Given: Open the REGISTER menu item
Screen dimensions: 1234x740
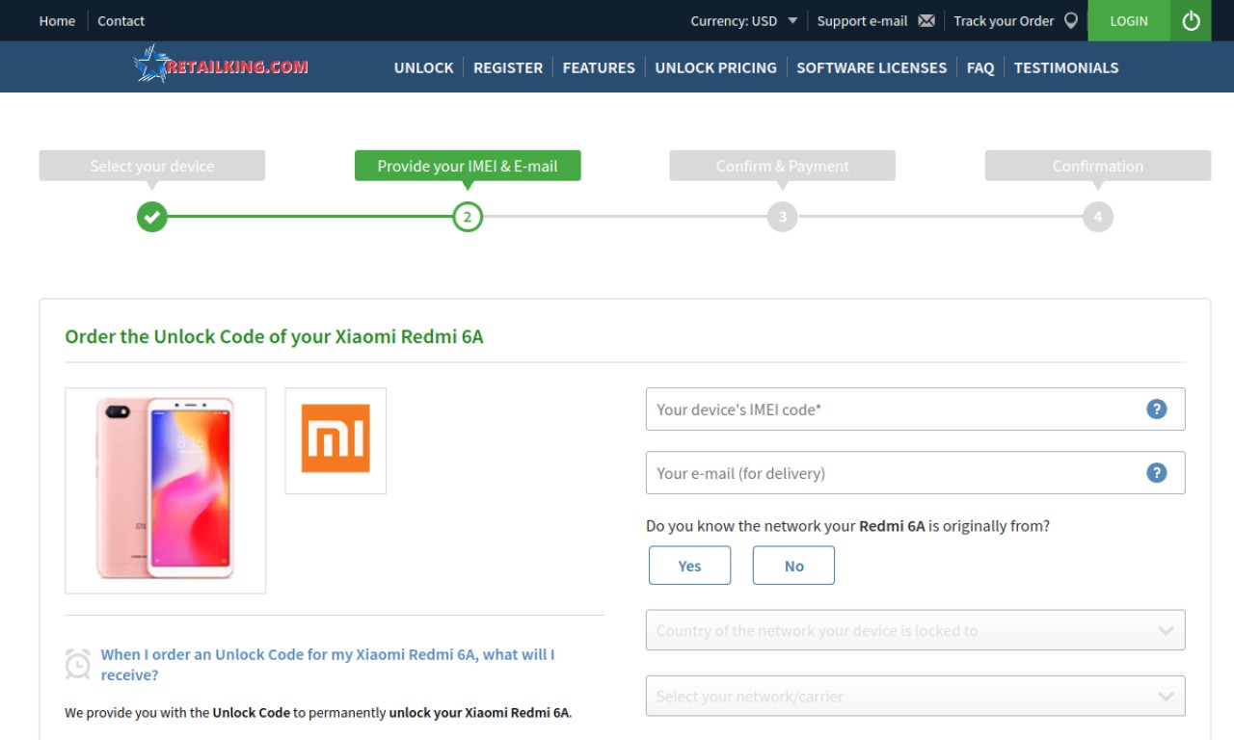Looking at the screenshot, I should tap(508, 67).
